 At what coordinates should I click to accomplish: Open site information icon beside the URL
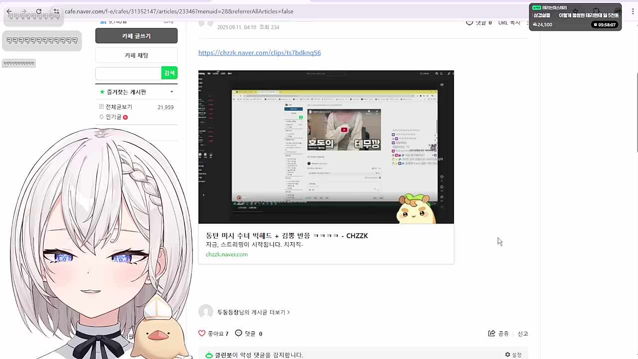56,11
